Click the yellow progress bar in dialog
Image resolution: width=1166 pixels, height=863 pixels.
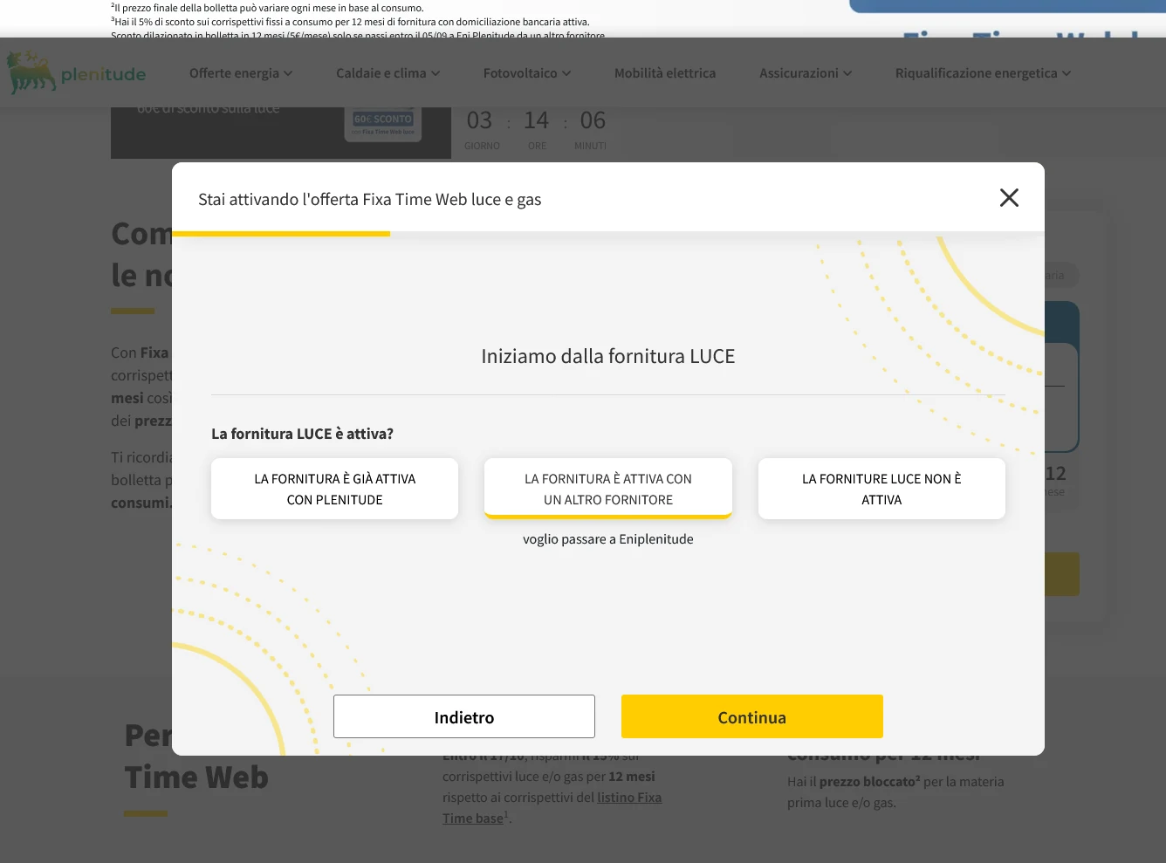coord(281,234)
